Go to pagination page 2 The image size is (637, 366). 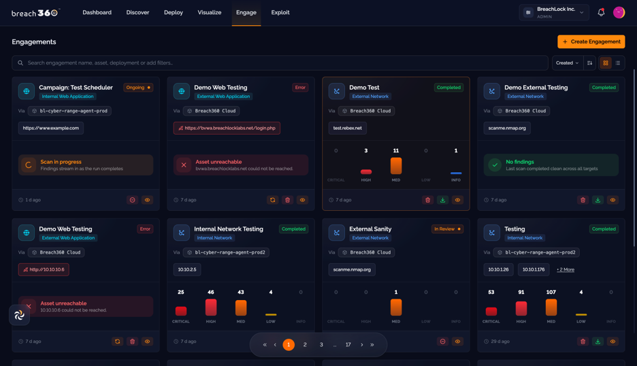305,345
